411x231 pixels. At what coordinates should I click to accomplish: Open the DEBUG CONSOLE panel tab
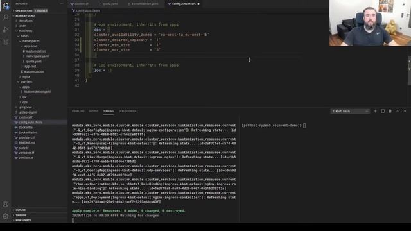pyautogui.click(x=128, y=111)
